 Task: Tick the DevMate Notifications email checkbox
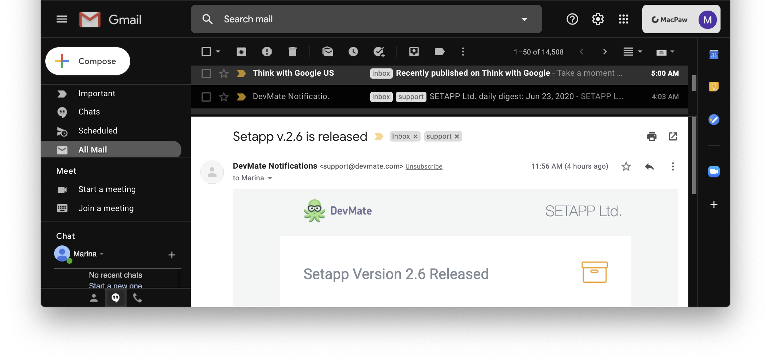pos(206,97)
